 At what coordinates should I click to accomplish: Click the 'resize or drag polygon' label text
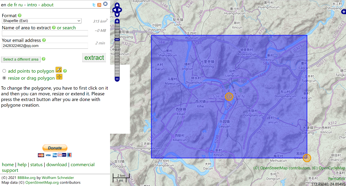point(31,78)
